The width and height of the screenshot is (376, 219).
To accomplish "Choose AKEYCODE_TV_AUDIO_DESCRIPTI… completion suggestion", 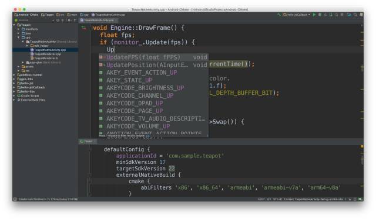I will 153,118.
